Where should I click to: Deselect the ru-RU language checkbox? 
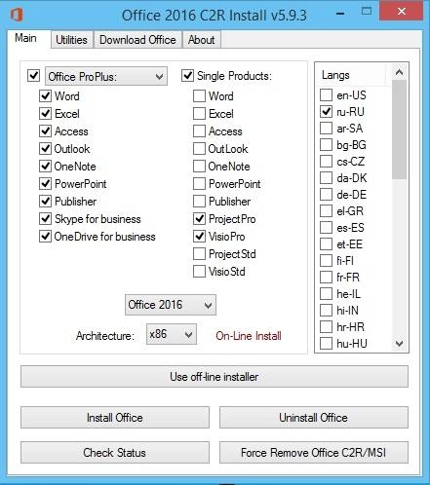[326, 112]
